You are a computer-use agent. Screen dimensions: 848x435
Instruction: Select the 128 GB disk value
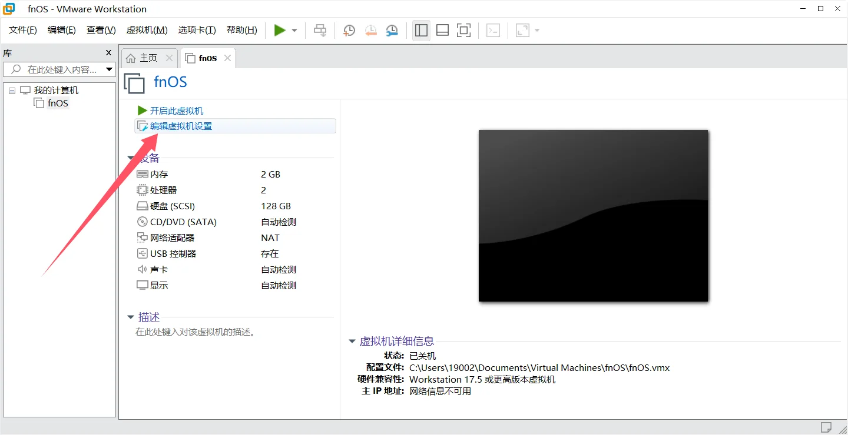click(276, 206)
